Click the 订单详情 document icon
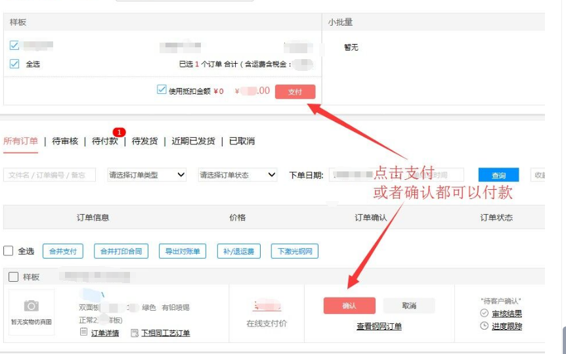 83,332
